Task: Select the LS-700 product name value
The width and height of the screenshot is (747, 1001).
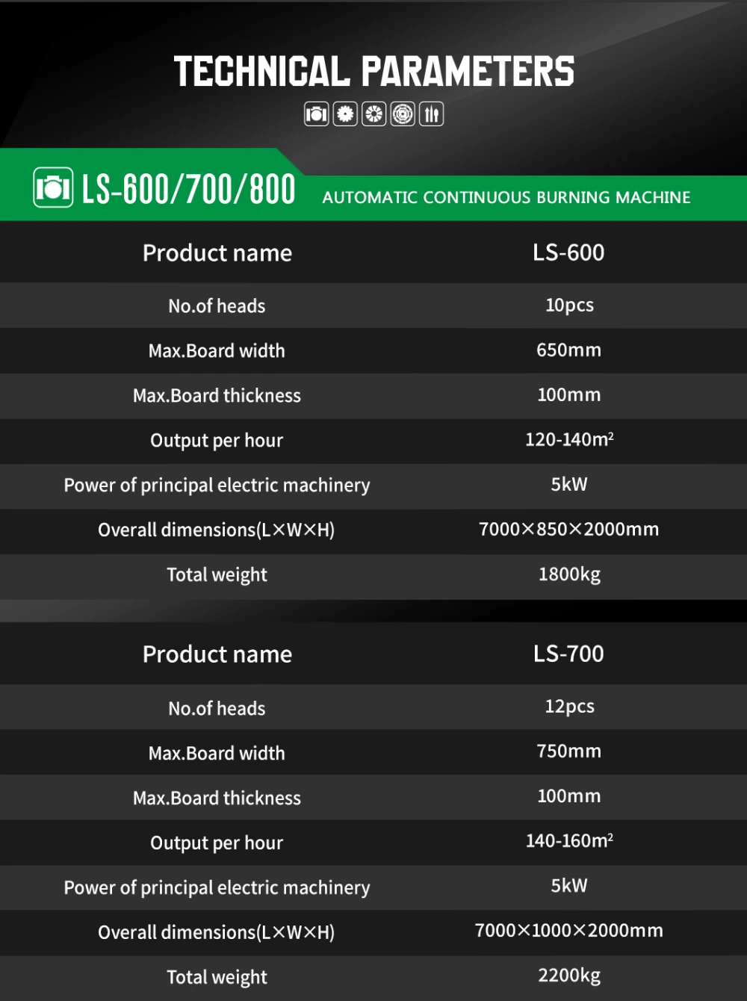Action: (568, 654)
